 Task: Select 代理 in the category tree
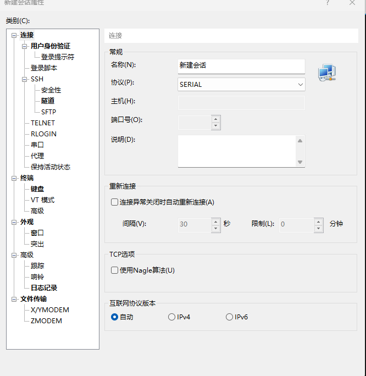(x=37, y=156)
